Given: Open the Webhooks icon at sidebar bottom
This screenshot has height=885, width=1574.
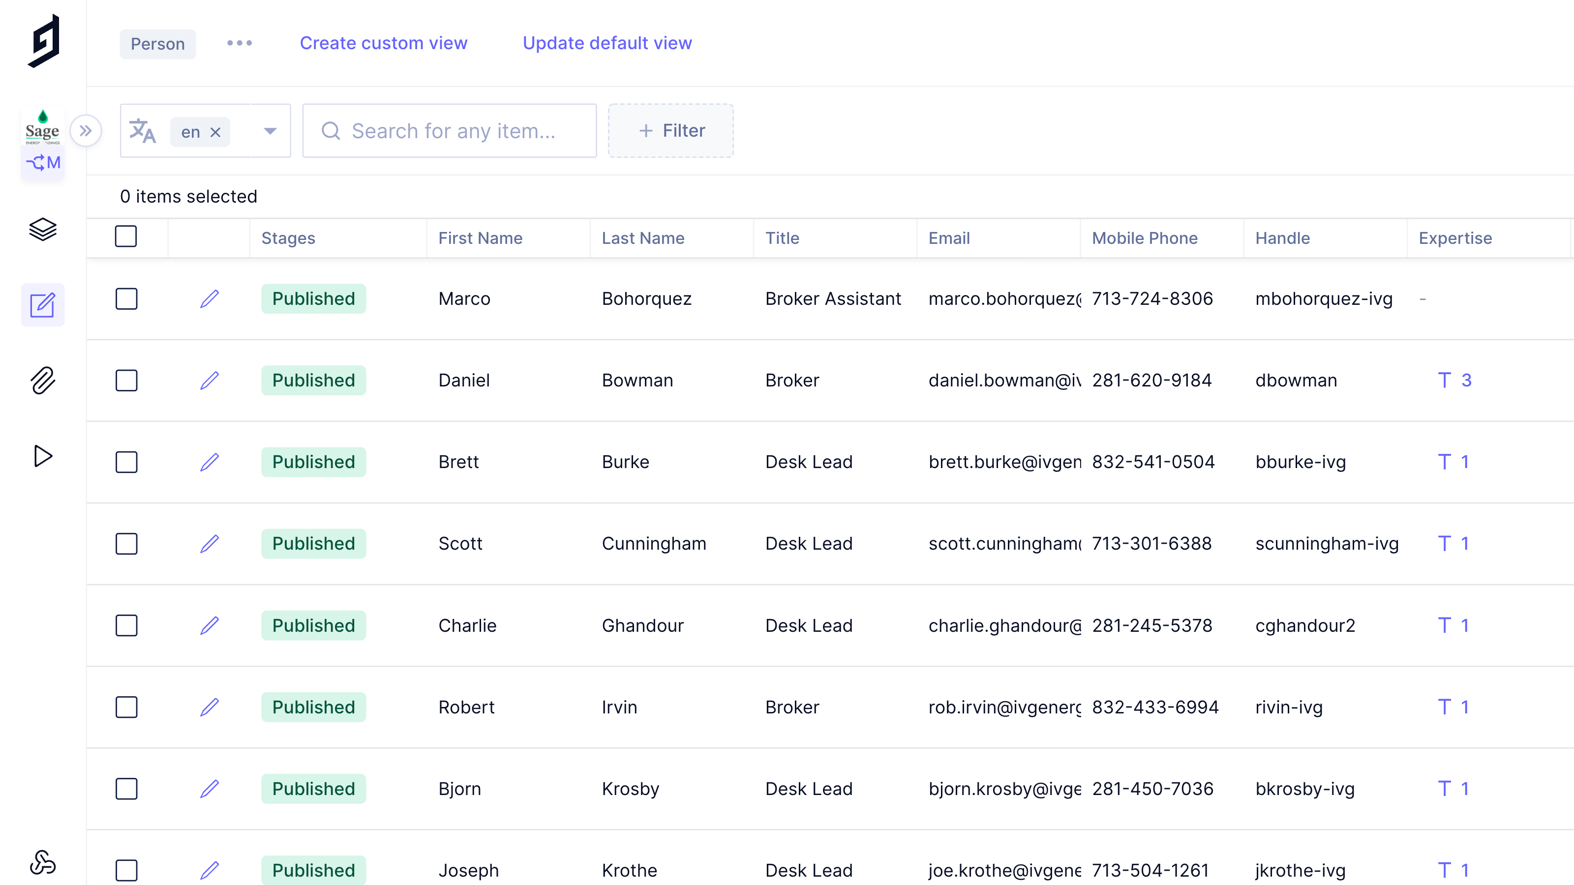Looking at the screenshot, I should 43,862.
